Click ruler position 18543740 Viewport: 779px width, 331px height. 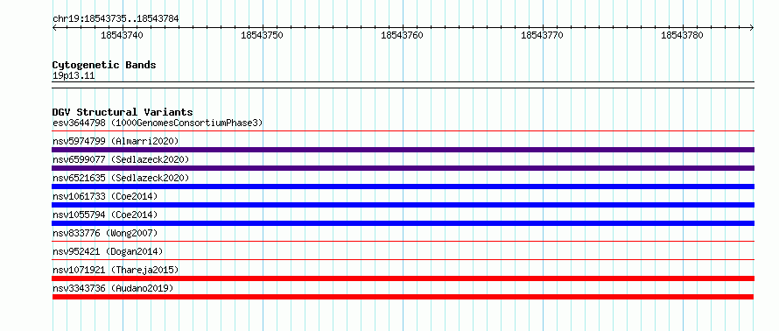(x=123, y=35)
